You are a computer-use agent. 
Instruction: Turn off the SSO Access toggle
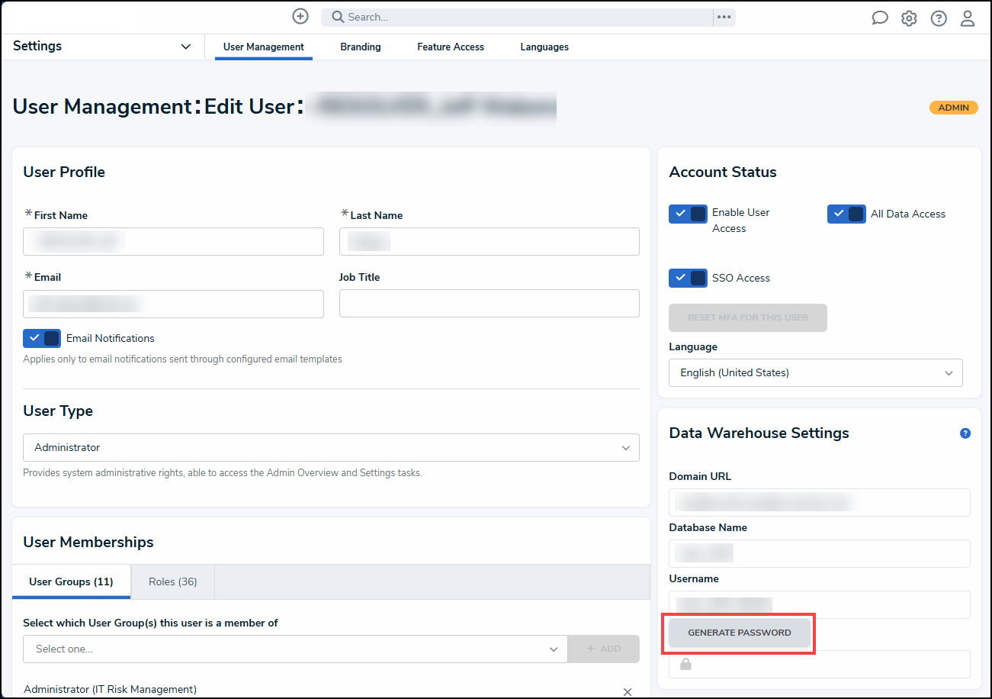(688, 278)
